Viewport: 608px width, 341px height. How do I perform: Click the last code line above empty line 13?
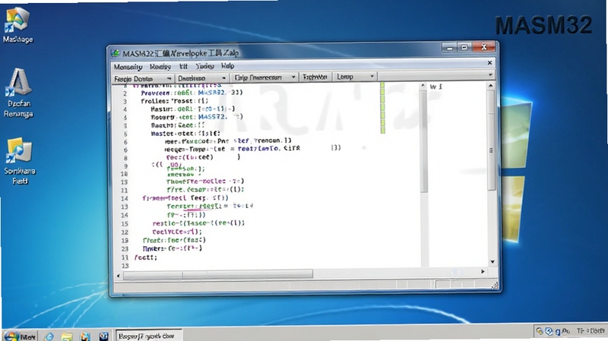coord(145,257)
